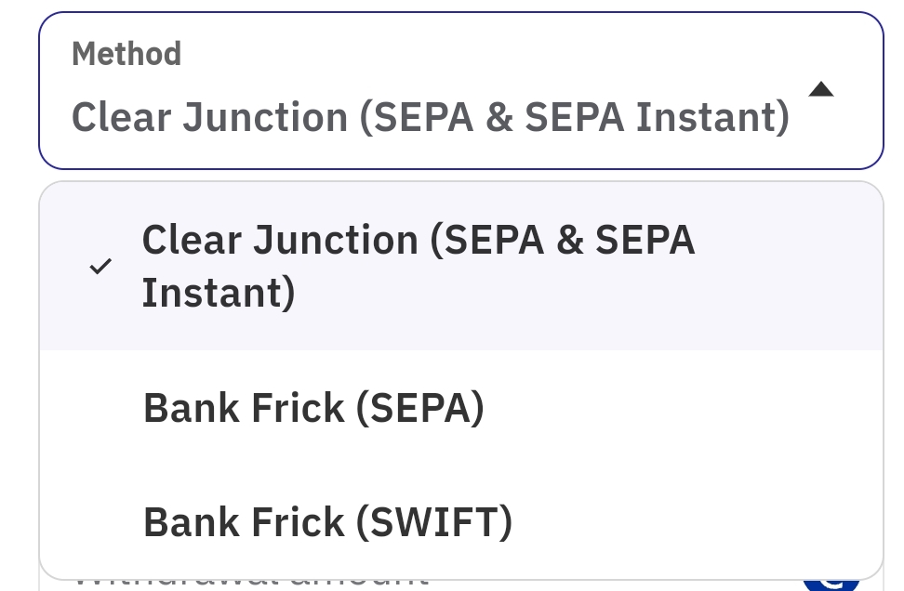Close the method list using triangle arrow

[x=821, y=89]
